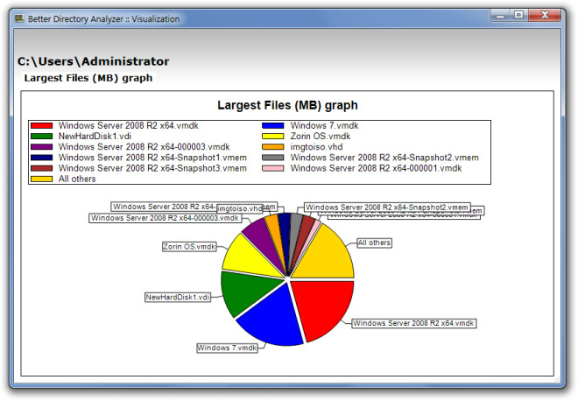Click legend text 'Windows Server 2008 R2 x64-Snapshot3.vmem'
This screenshot has width=578, height=401.
[x=152, y=168]
